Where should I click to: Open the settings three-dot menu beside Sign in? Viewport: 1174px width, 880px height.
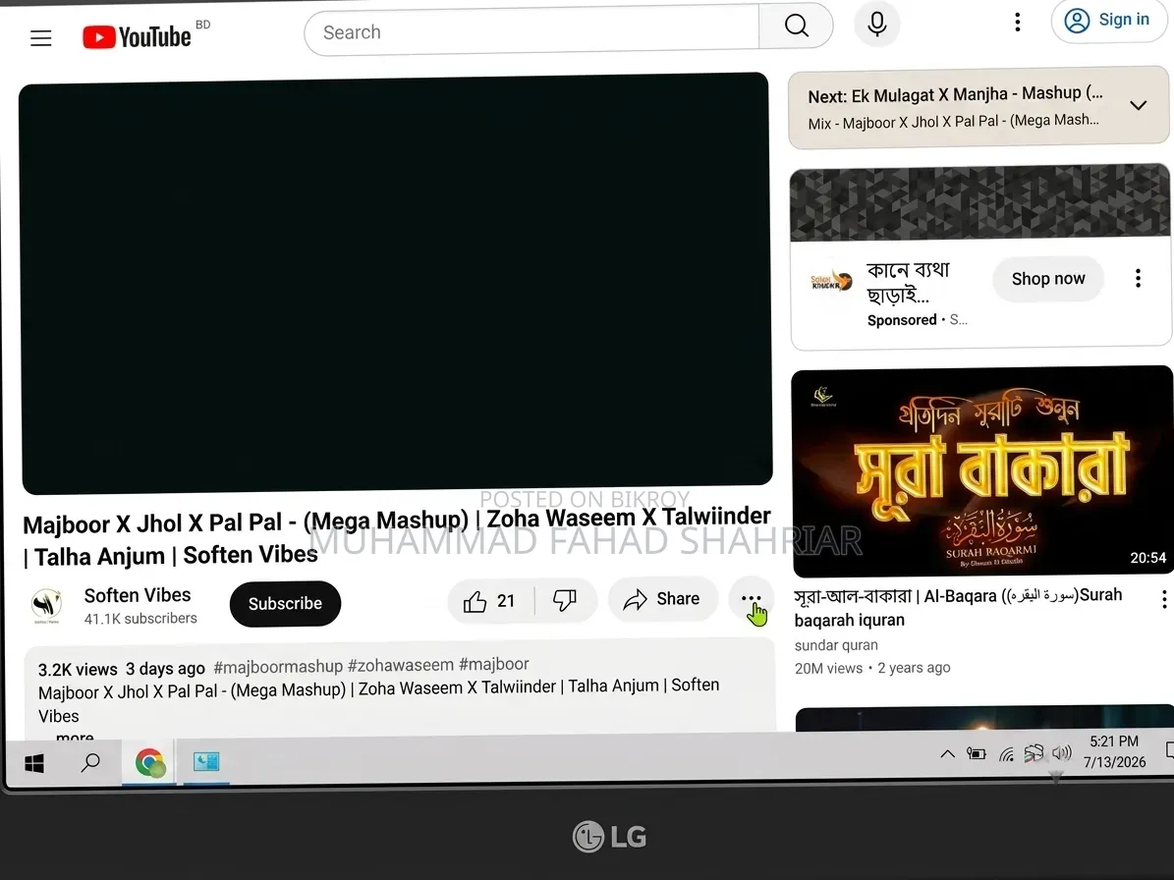pos(1017,22)
